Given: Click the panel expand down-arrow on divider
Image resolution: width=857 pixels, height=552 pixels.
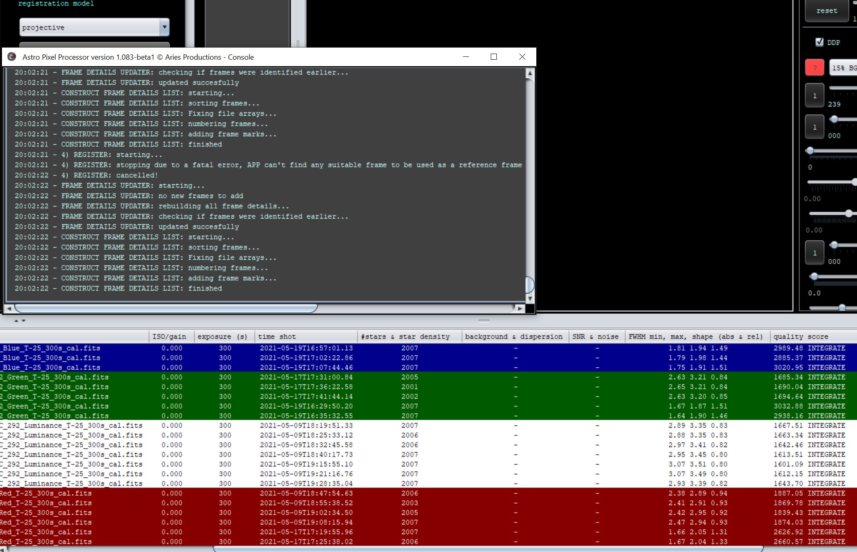Looking at the screenshot, I should point(24,321).
